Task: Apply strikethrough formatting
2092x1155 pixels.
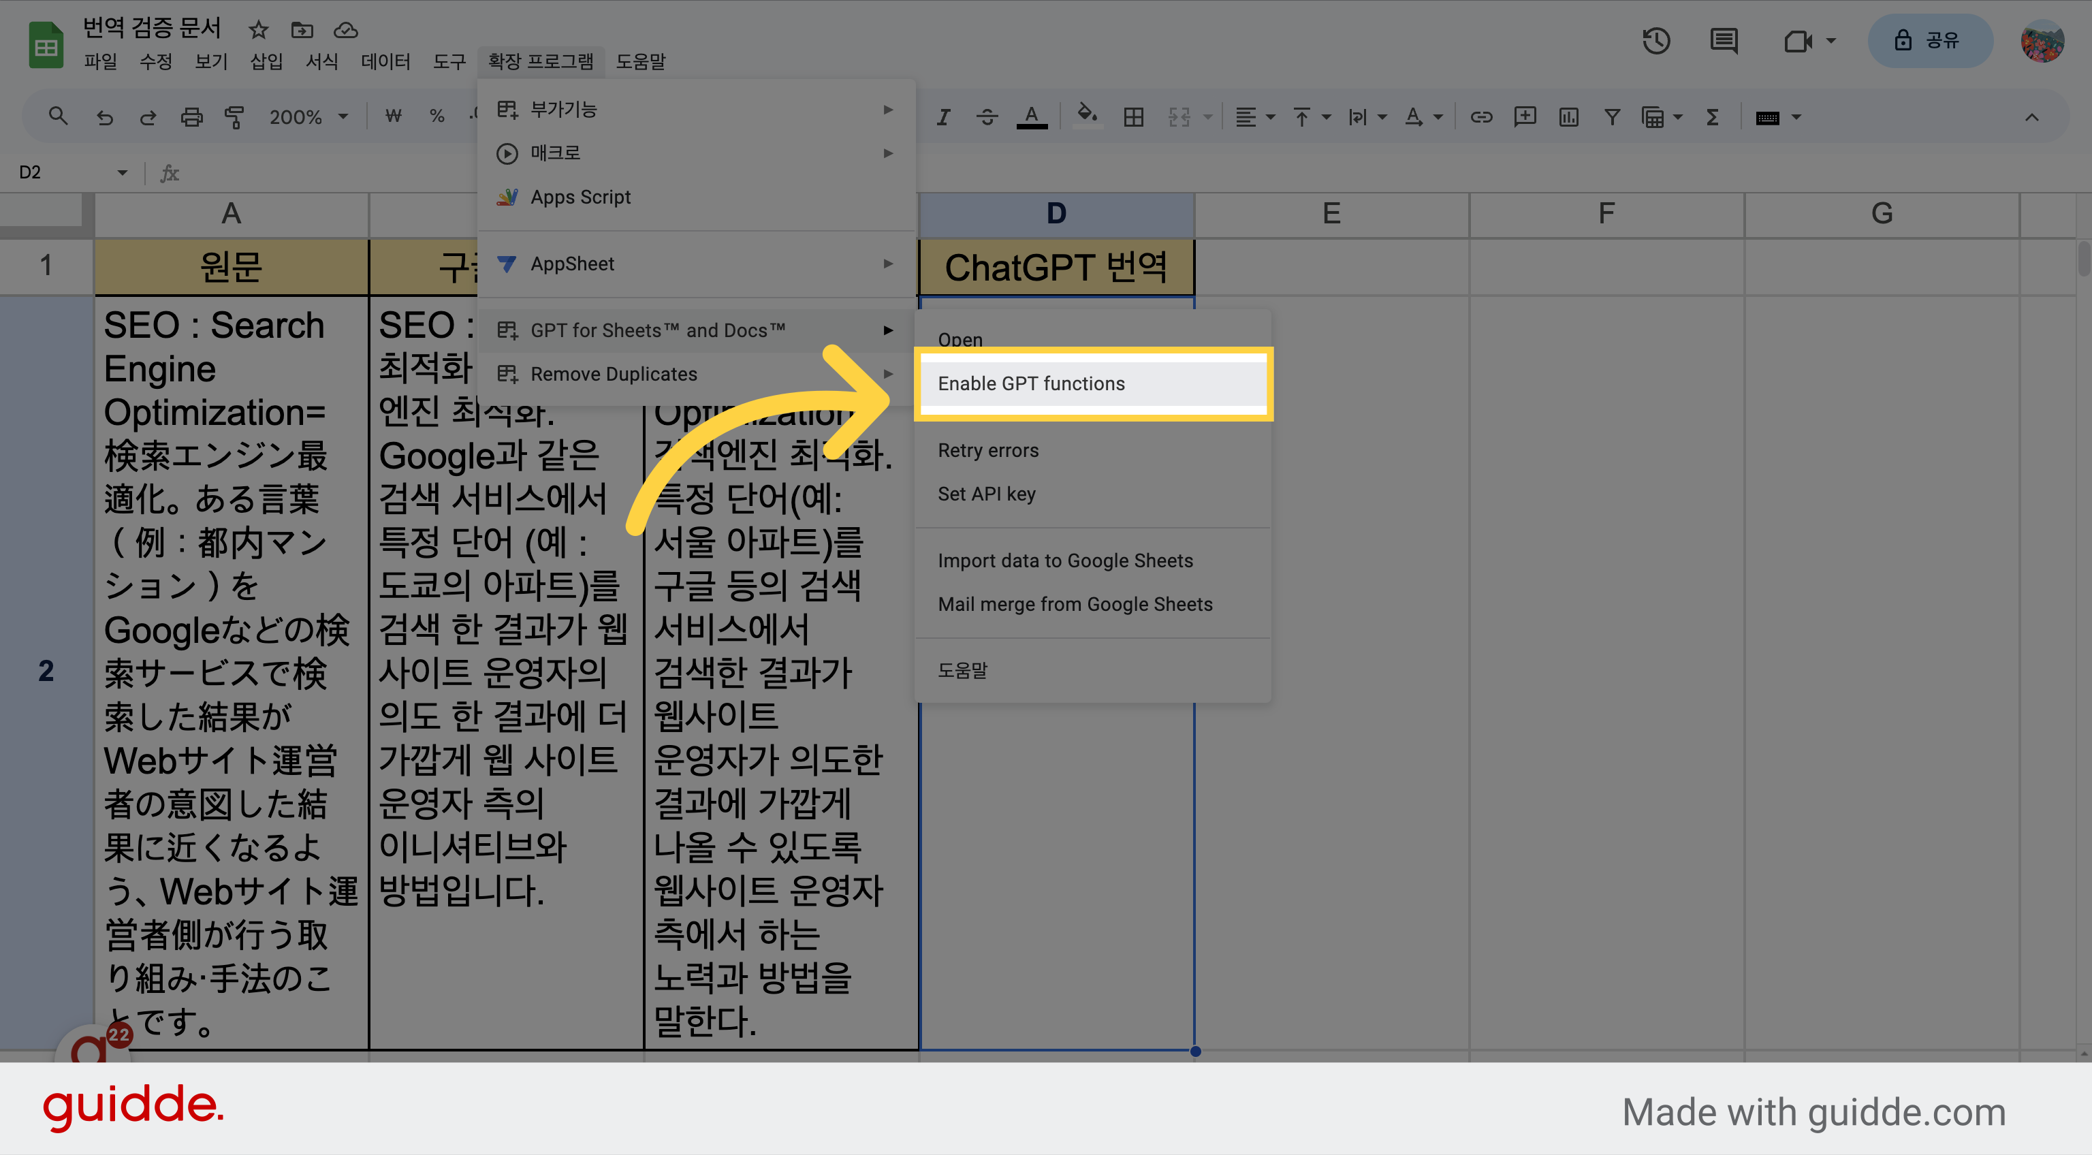Action: click(x=987, y=117)
